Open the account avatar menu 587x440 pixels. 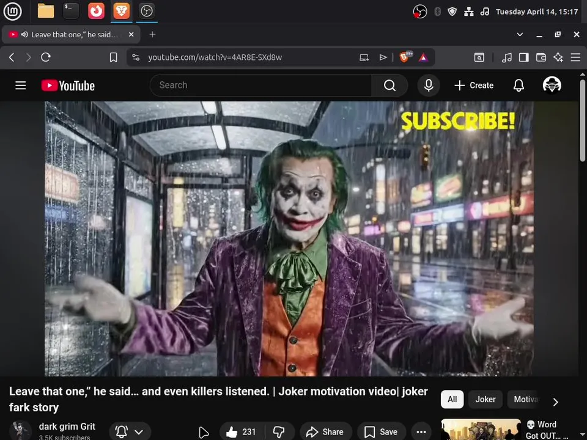[552, 84]
